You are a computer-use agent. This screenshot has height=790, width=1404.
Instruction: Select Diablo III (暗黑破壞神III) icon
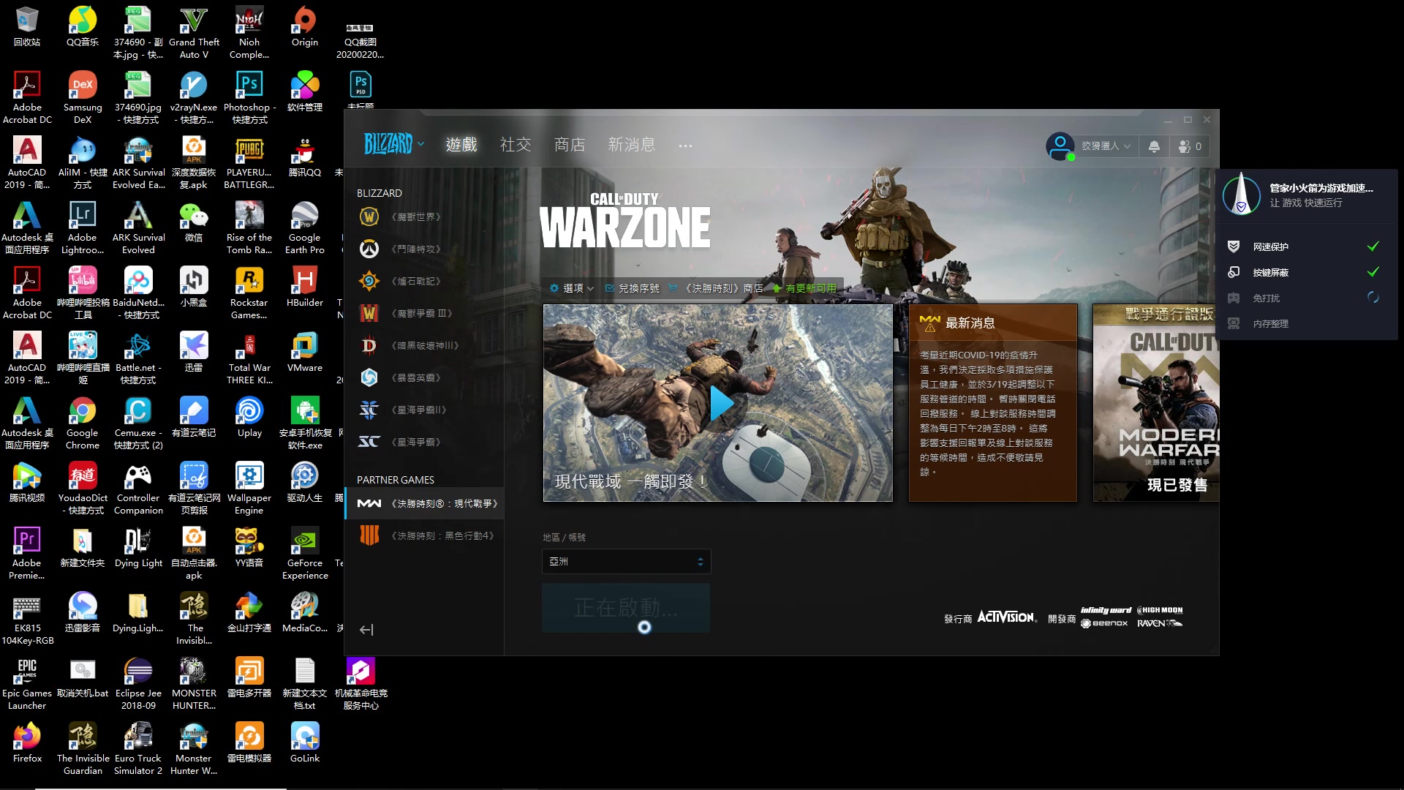point(369,345)
